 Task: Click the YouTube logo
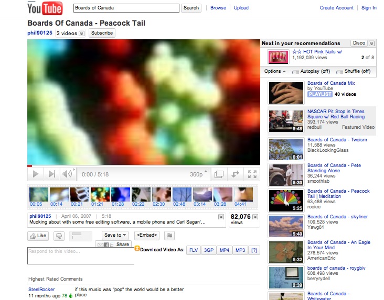coord(45,8)
